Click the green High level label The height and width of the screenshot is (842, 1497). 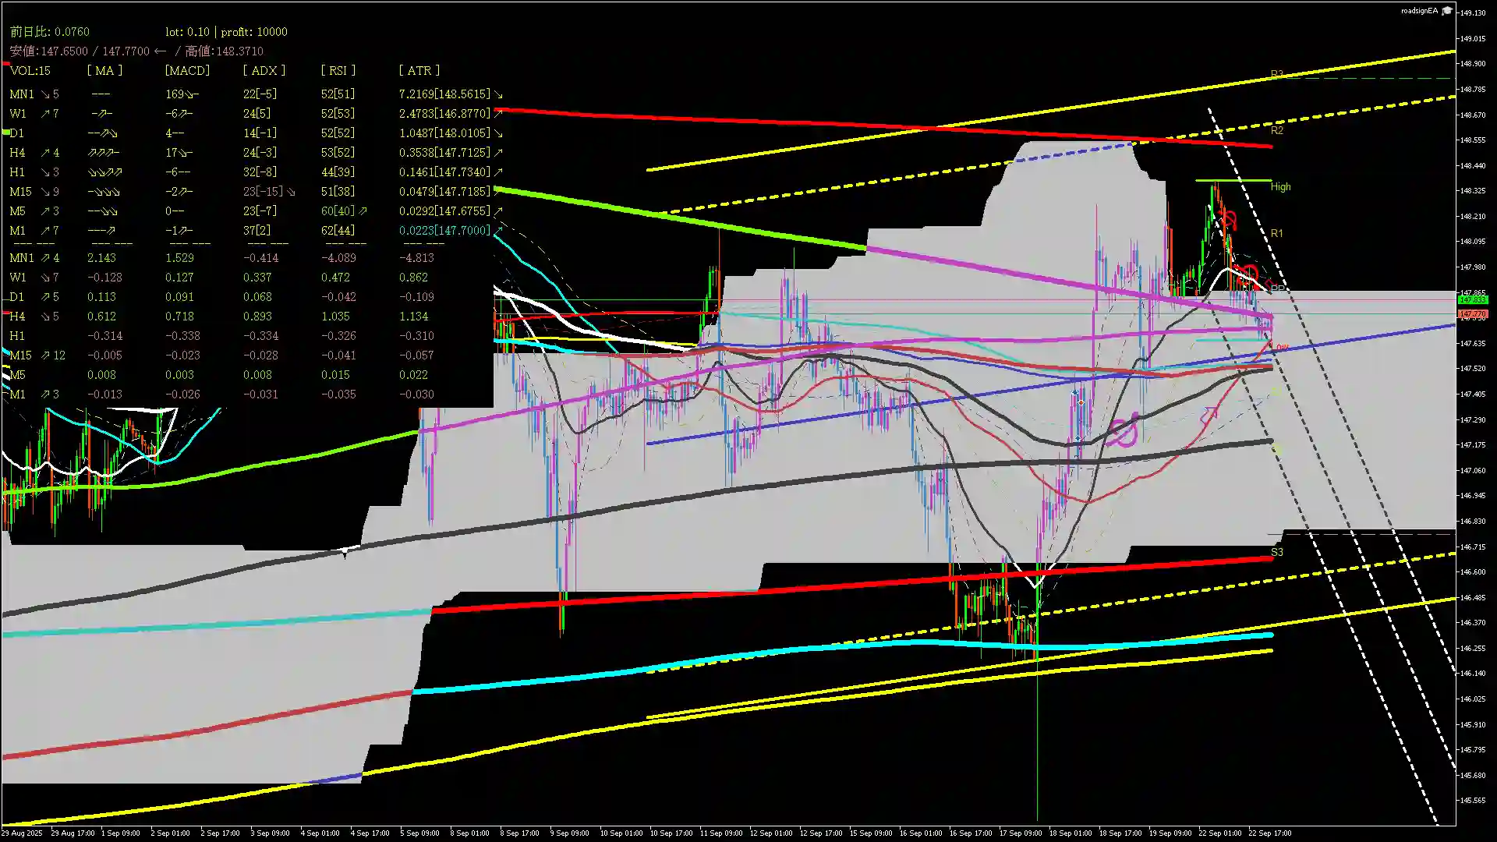[1280, 187]
